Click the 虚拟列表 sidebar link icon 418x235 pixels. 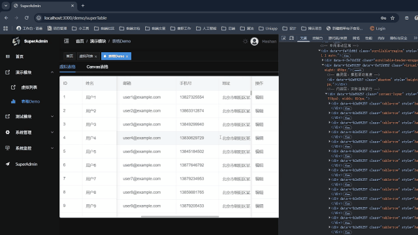pyautogui.click(x=13, y=87)
